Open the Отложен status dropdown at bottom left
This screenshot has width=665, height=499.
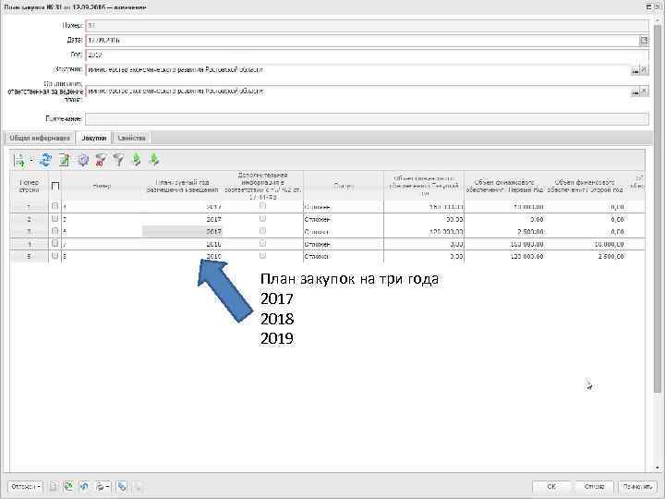point(26,487)
